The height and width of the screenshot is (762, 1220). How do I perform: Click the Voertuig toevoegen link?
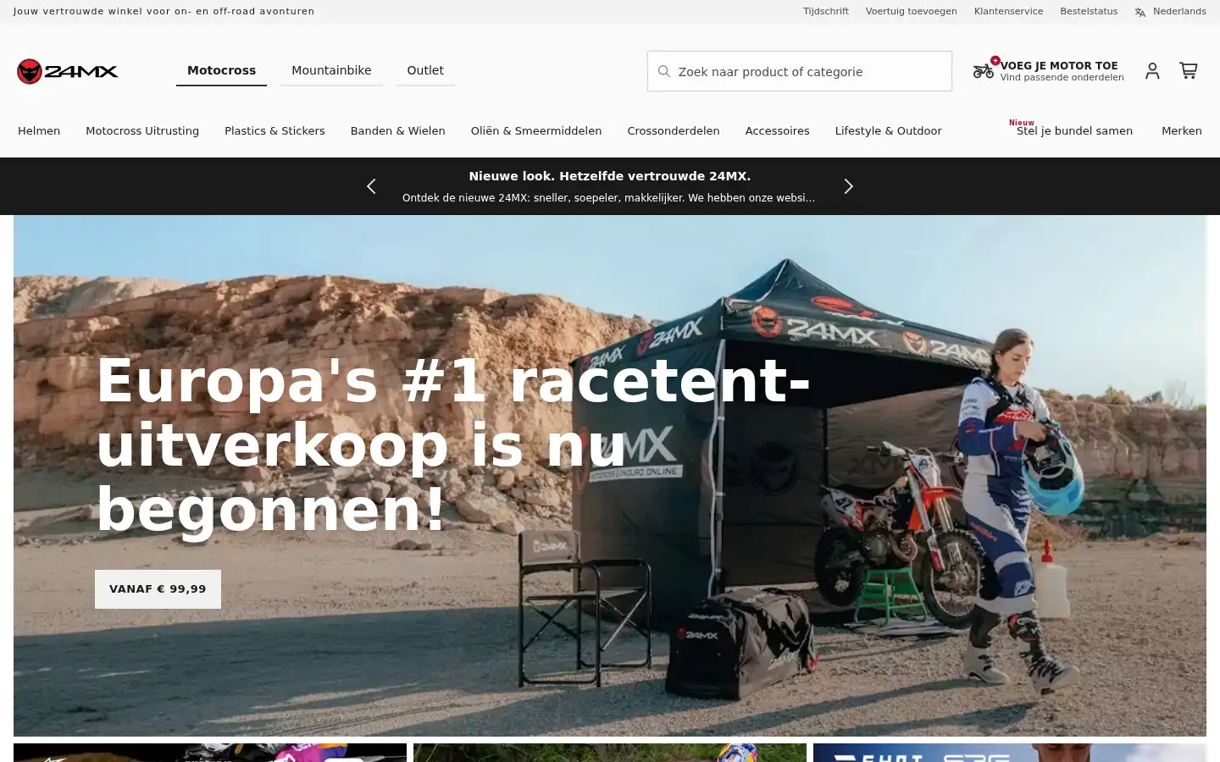click(912, 12)
